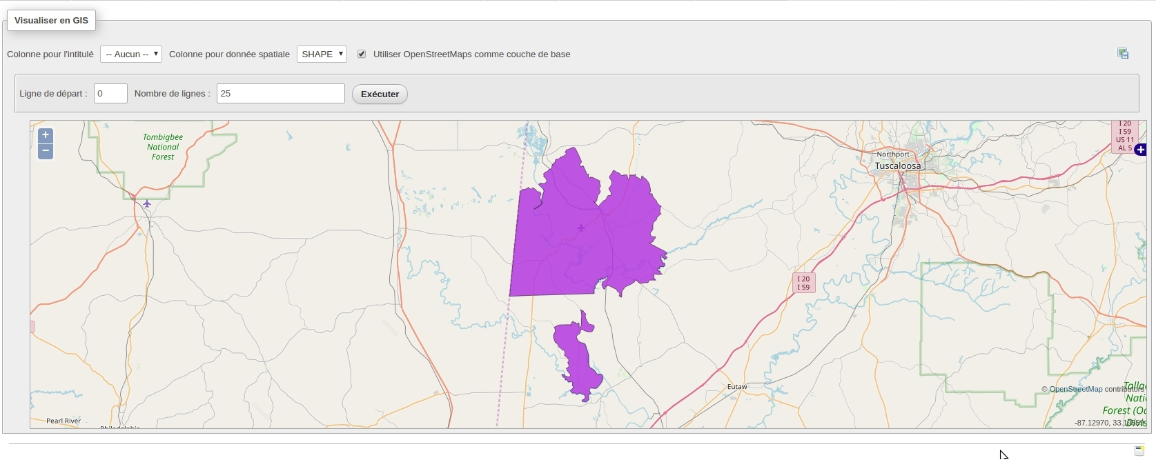Save the map as file icon

(x=1123, y=54)
